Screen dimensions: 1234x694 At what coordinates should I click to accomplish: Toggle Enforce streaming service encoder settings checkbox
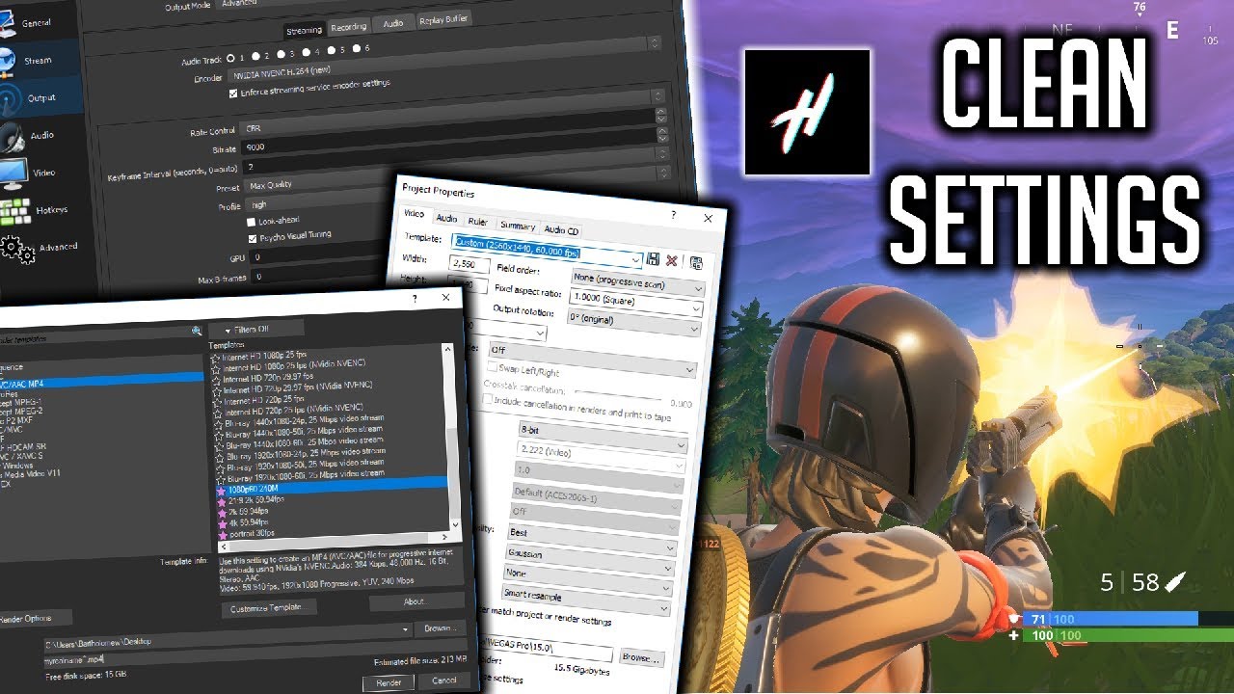tap(232, 94)
